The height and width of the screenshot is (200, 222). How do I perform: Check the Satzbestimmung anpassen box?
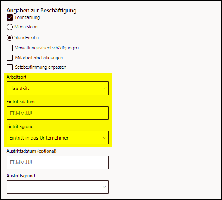tap(10, 67)
